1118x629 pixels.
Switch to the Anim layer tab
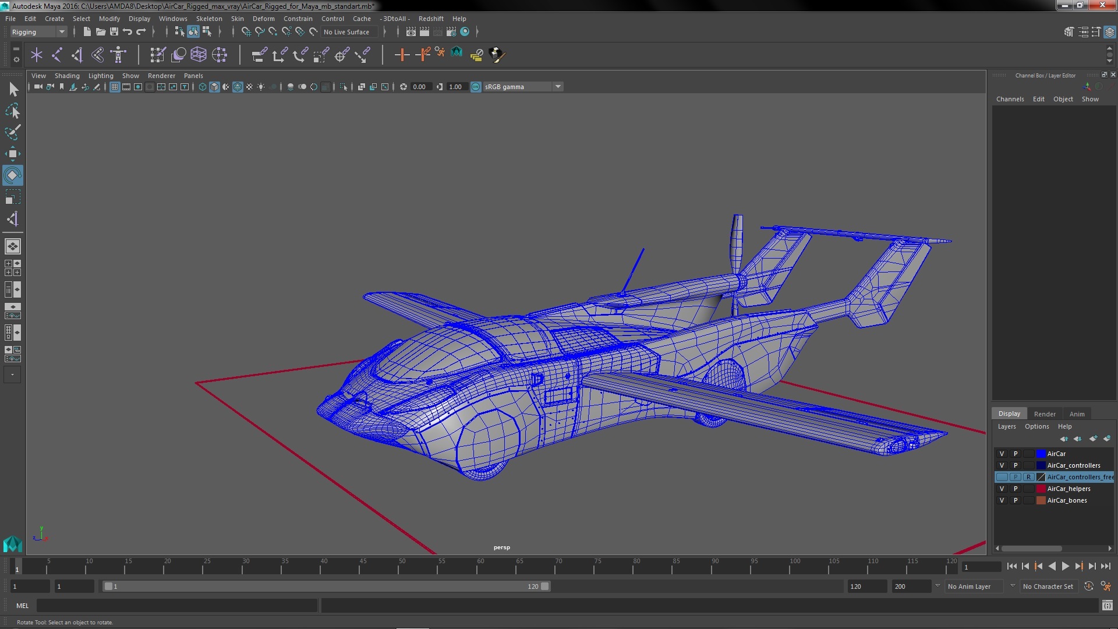[x=1077, y=414]
